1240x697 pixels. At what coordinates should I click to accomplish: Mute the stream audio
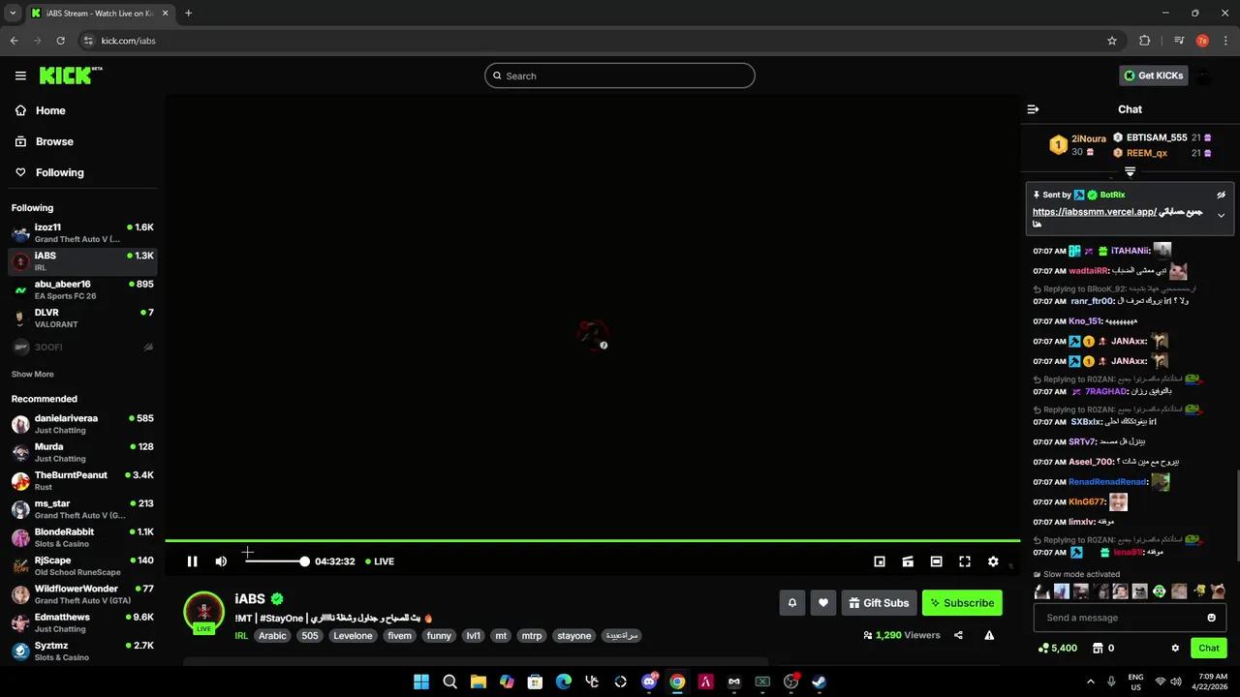[221, 561]
